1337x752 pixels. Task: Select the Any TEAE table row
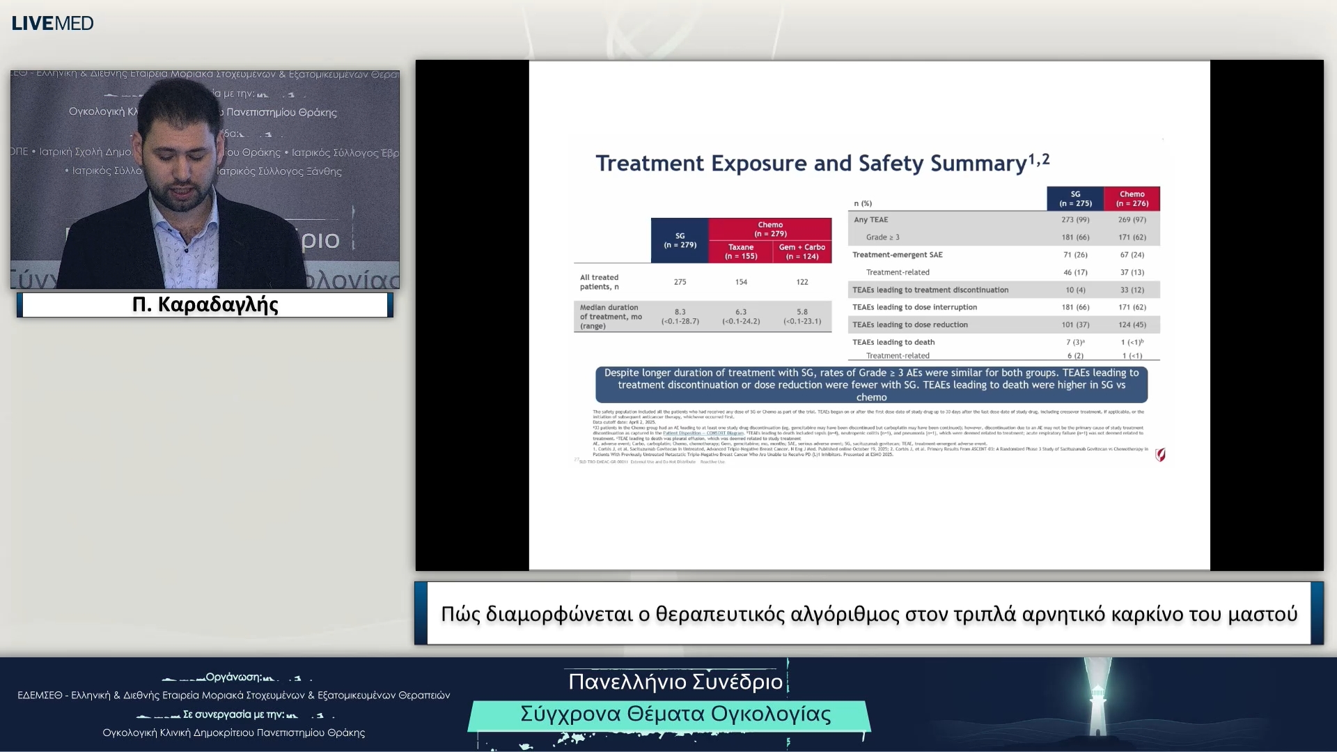click(x=1003, y=219)
